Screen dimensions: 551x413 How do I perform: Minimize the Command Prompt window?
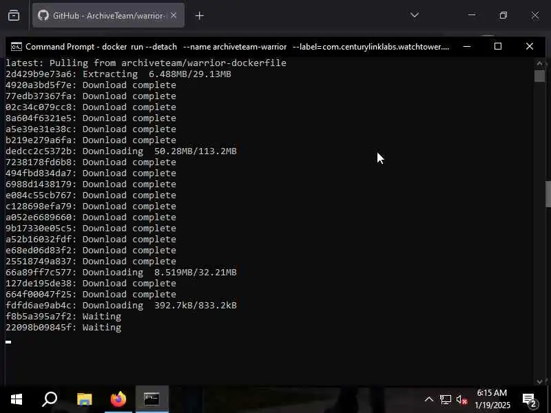(467, 46)
